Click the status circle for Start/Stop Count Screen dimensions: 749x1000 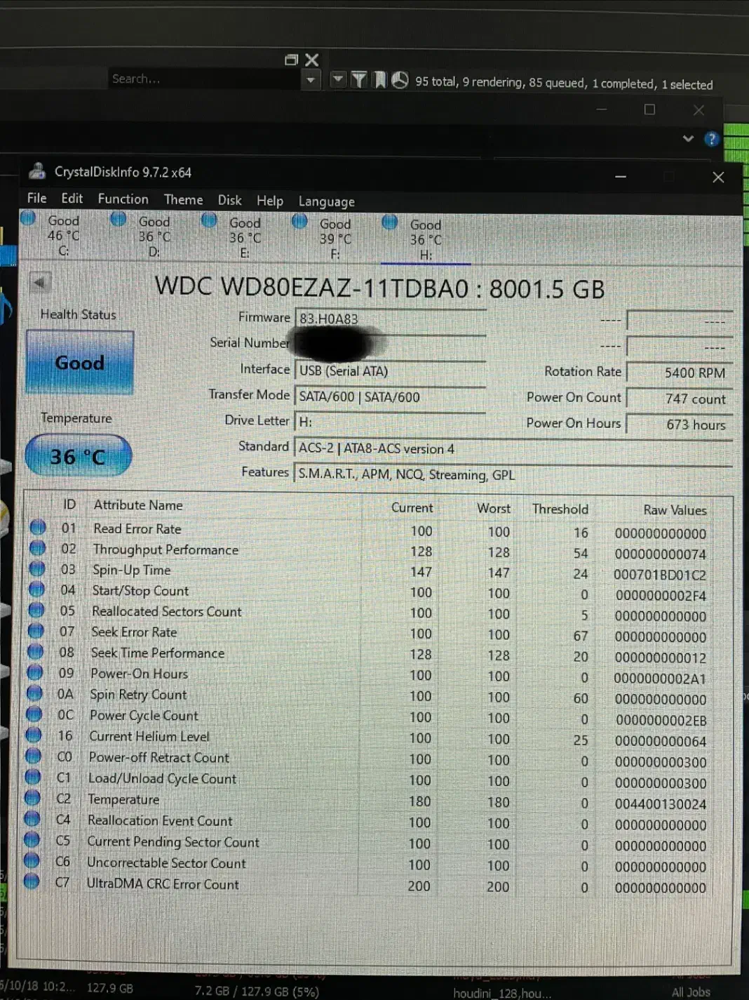(37, 589)
